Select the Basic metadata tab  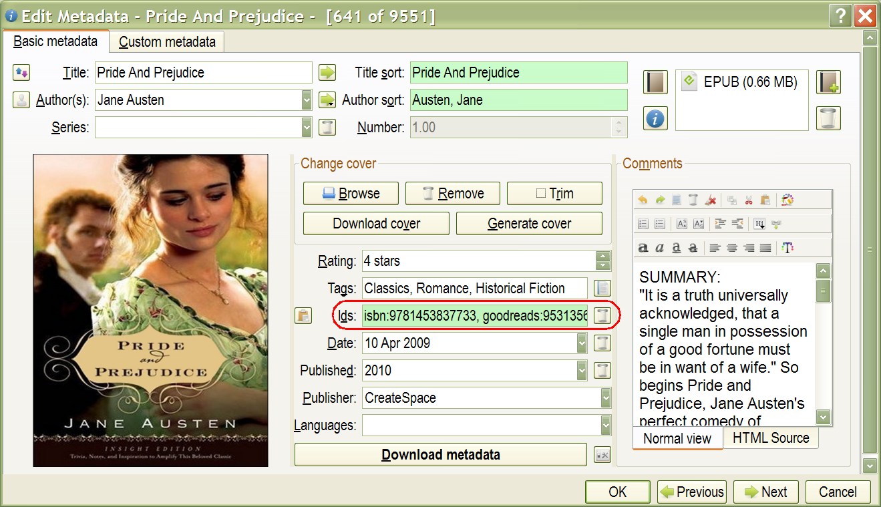point(55,41)
